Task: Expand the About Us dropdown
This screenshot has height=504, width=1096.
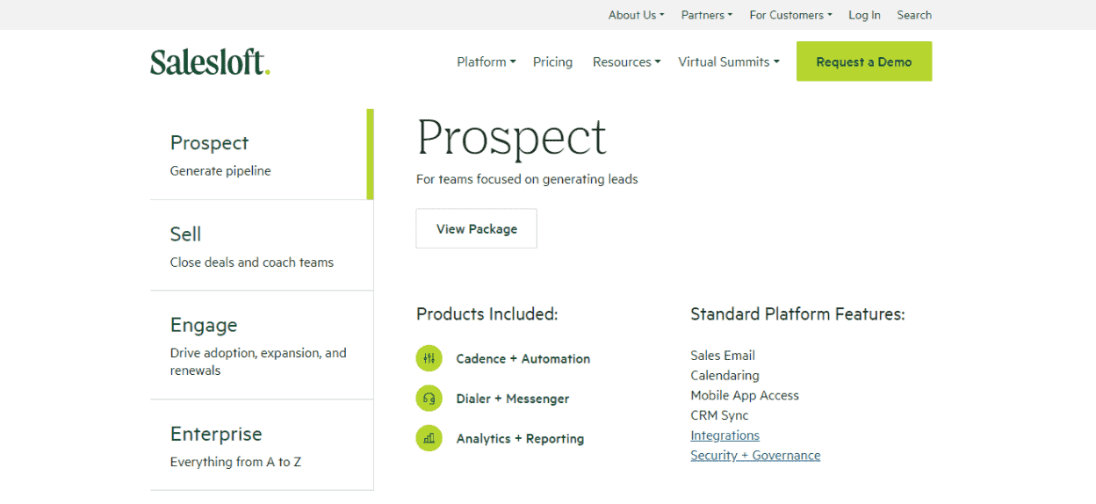Action: (x=637, y=15)
